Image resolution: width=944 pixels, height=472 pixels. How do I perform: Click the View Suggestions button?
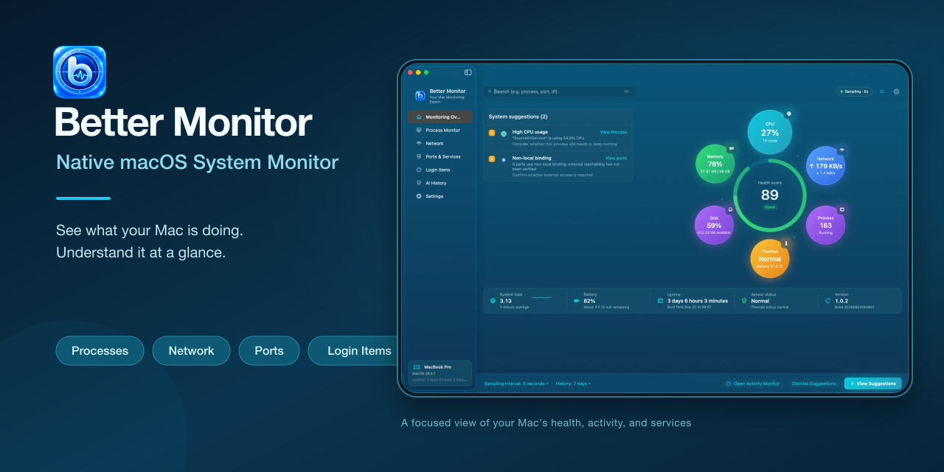[873, 383]
